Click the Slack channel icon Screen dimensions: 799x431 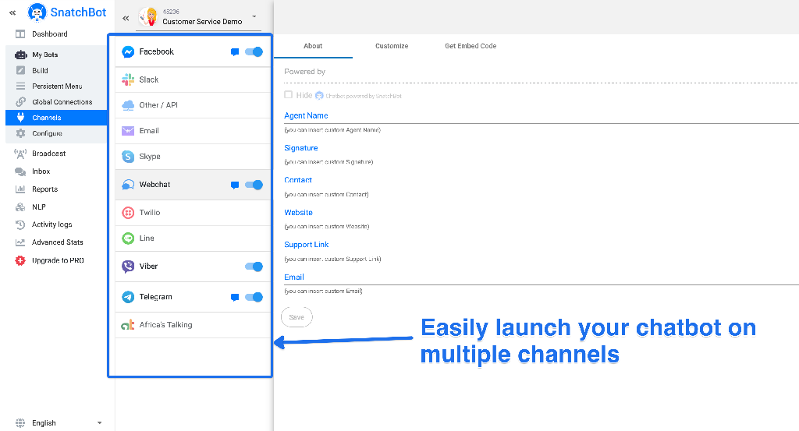pos(128,79)
